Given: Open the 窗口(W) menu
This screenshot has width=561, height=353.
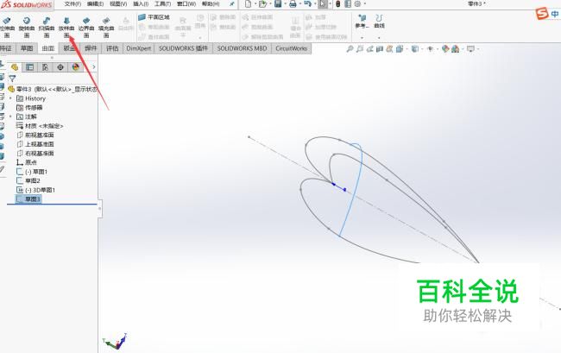Looking at the screenshot, I should (186, 4).
